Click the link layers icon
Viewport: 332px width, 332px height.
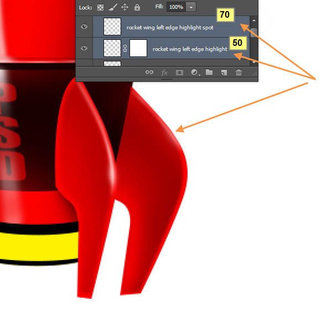(149, 72)
